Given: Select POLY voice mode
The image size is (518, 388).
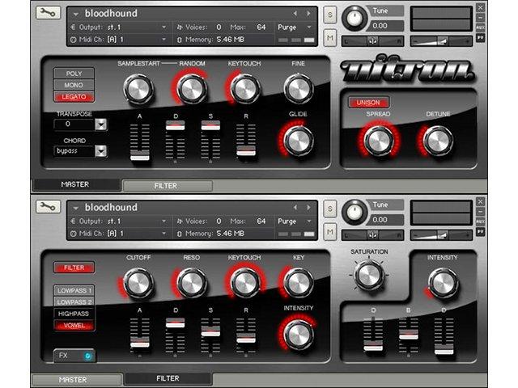Looking at the screenshot, I should (x=74, y=74).
